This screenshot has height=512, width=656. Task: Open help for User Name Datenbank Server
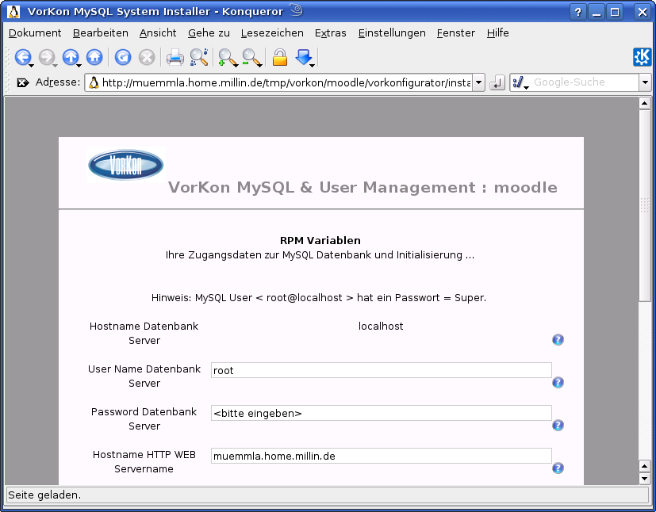(558, 382)
